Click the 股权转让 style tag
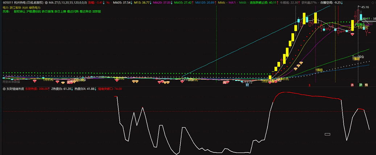Screen dimensions: 376x155 click(19, 11)
